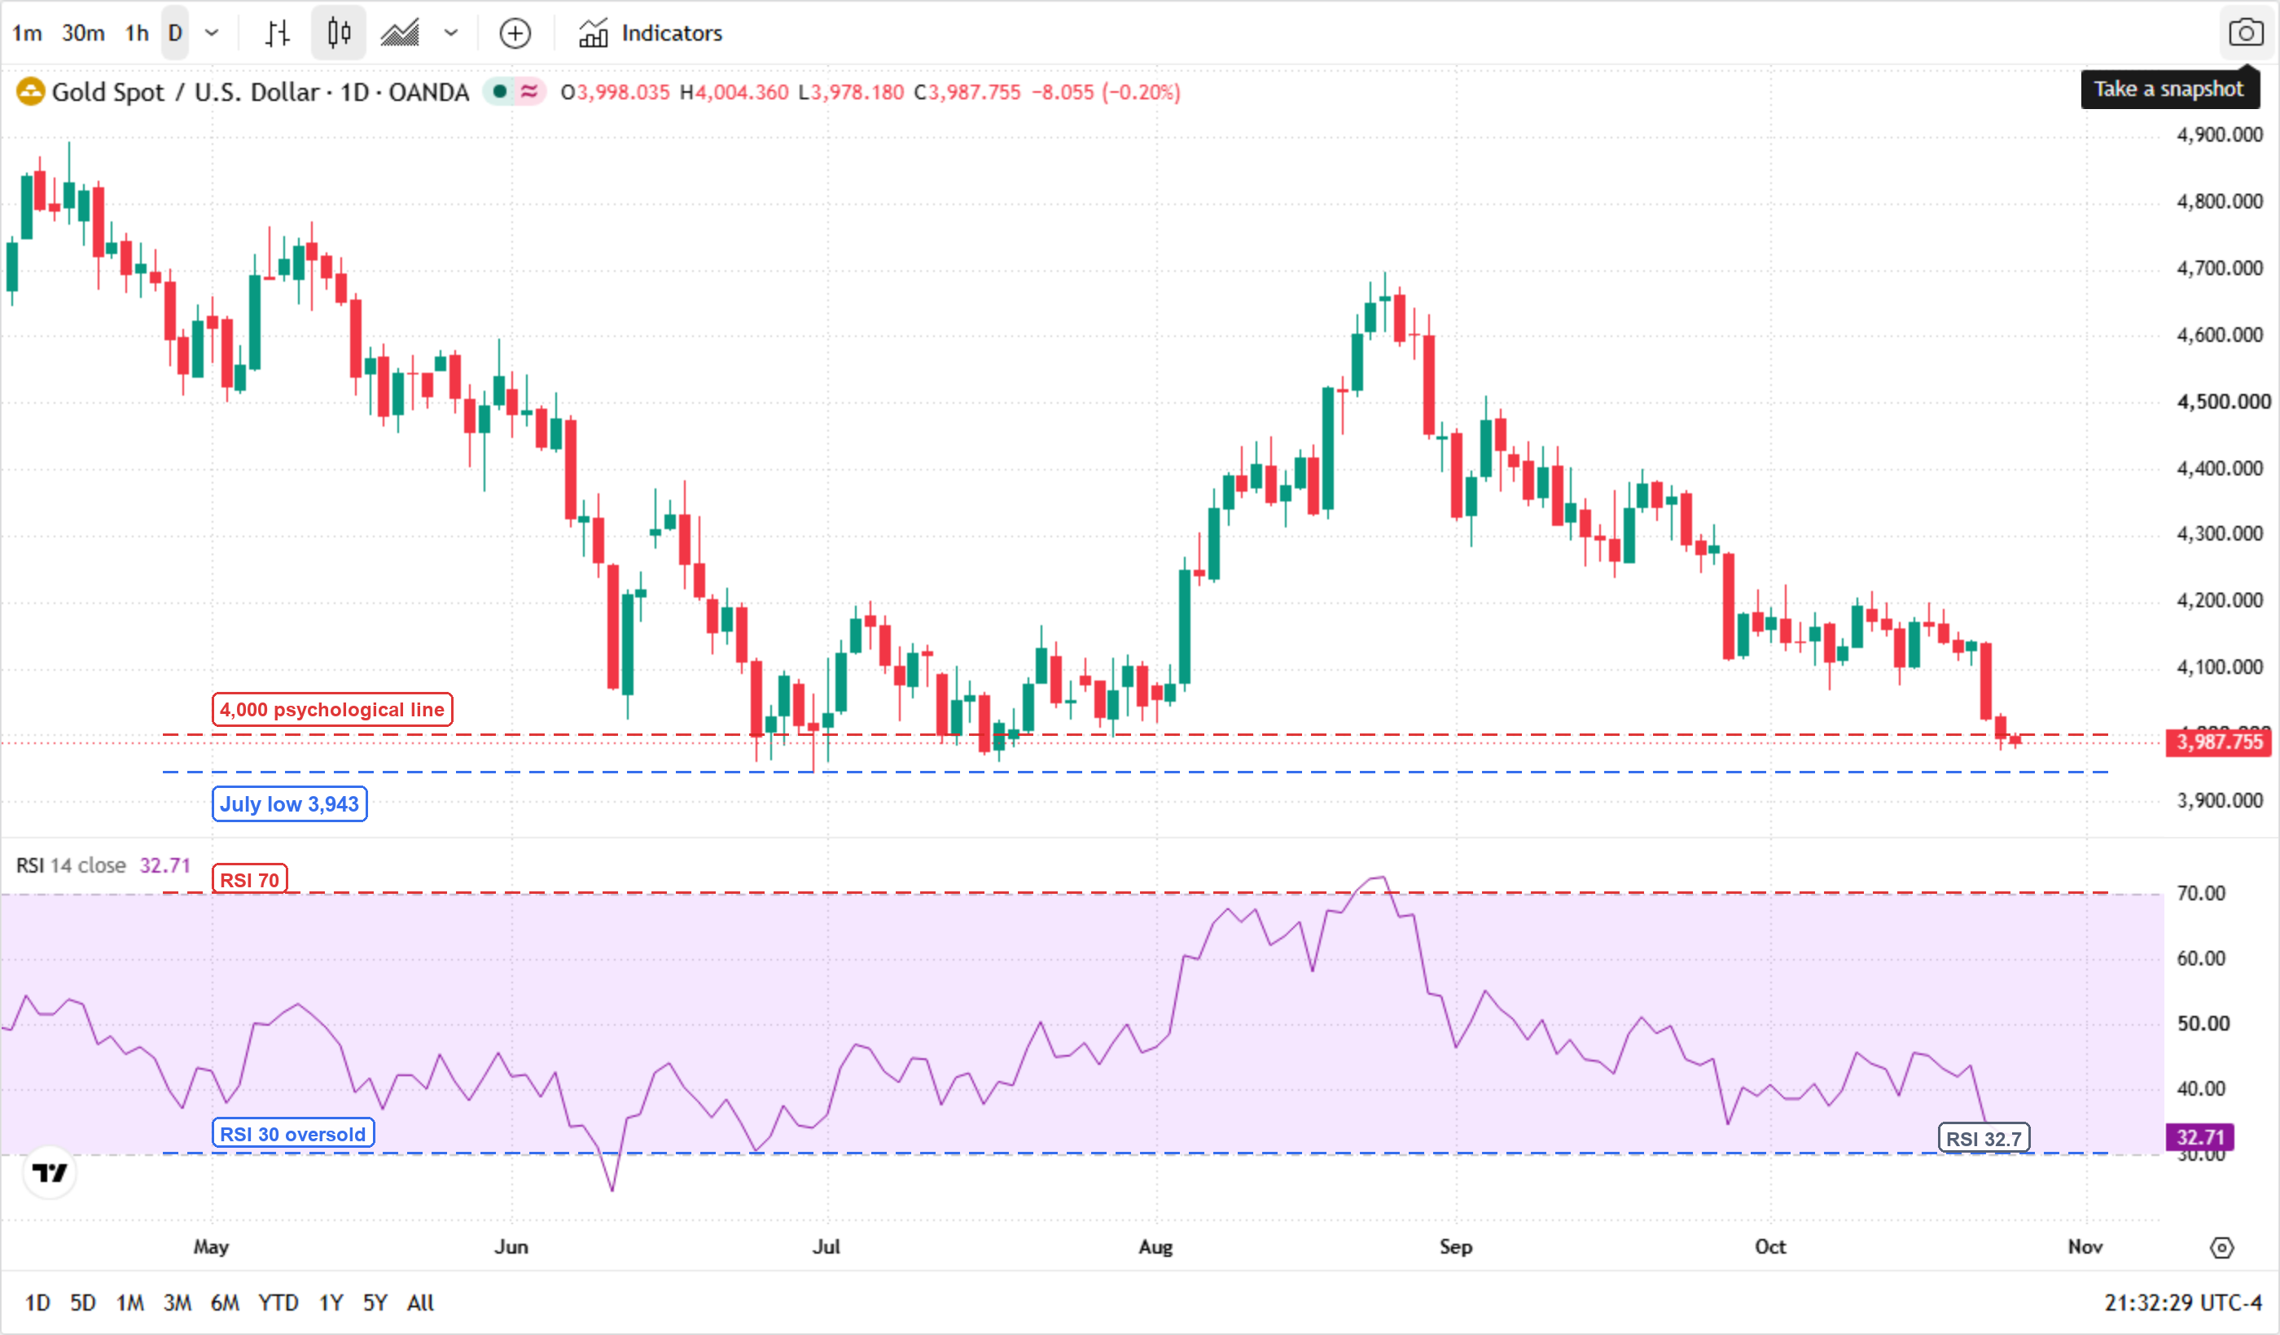2280x1335 pixels.
Task: Select the 'RSI 70' annotation label
Action: point(250,879)
